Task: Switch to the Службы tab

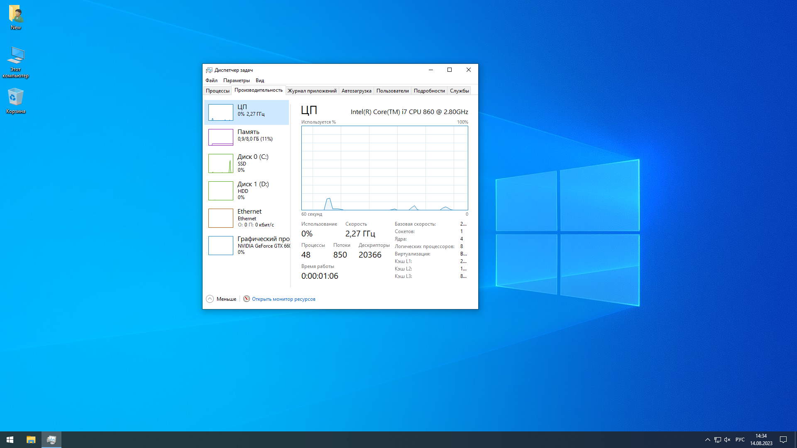Action: pos(459,91)
